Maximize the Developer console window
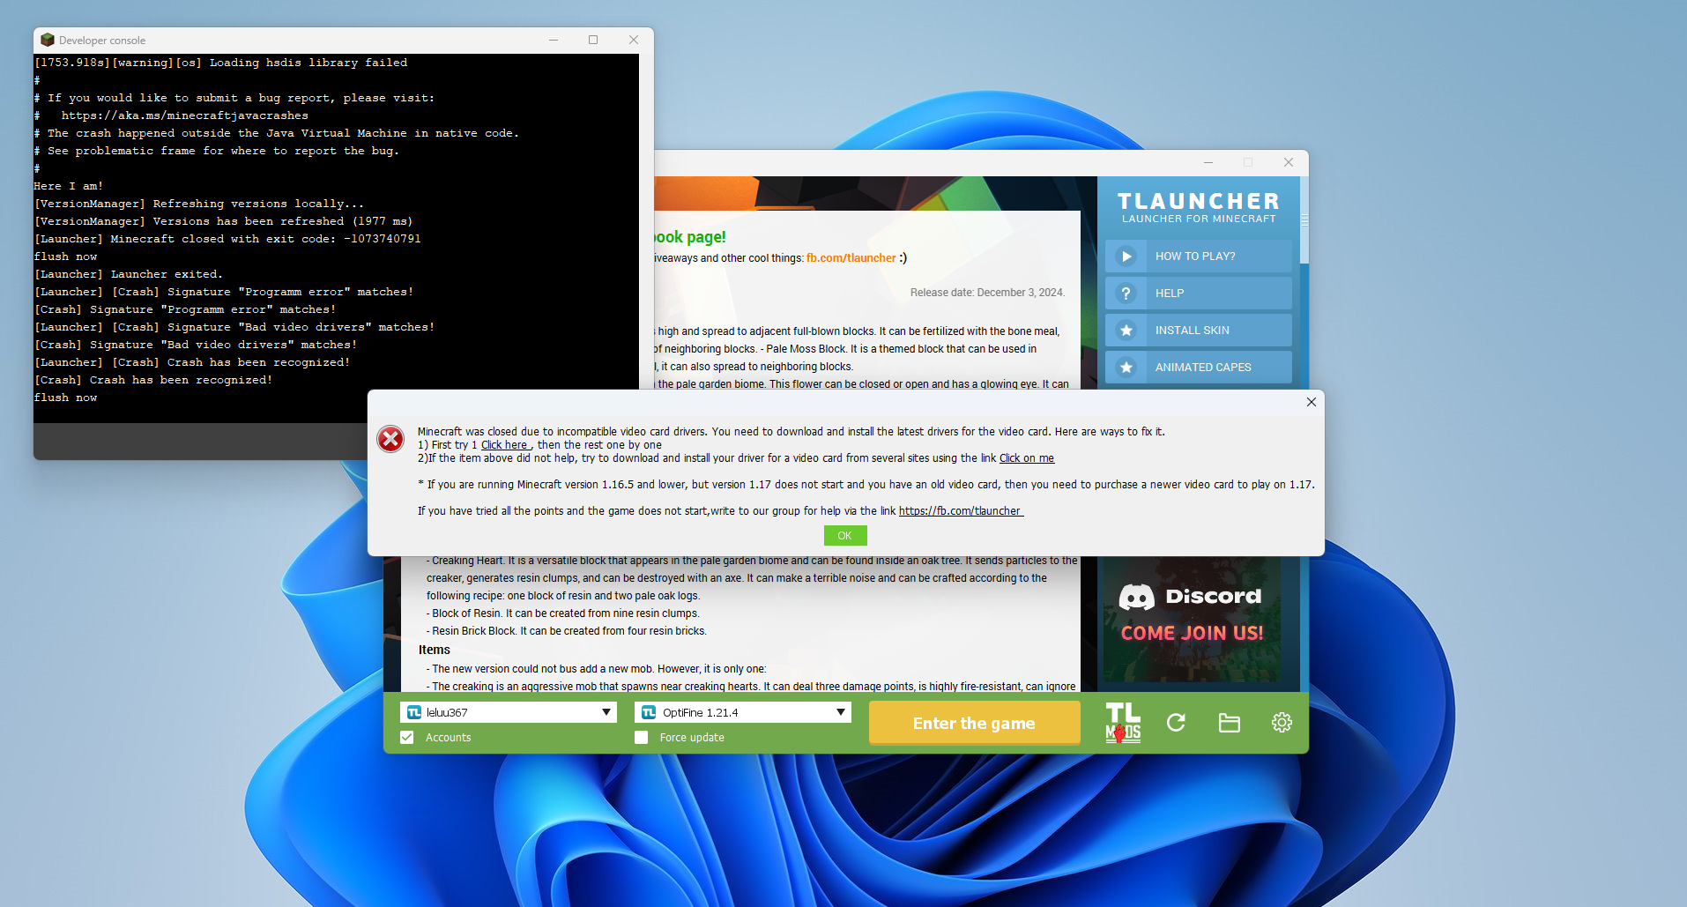 [593, 40]
